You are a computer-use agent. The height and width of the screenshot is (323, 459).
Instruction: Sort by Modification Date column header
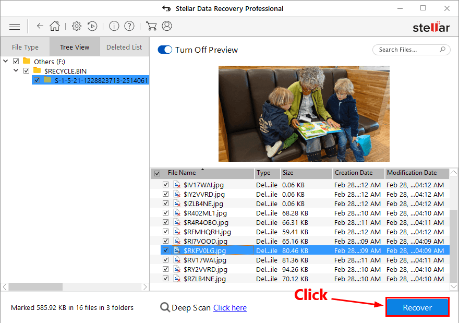pos(417,173)
